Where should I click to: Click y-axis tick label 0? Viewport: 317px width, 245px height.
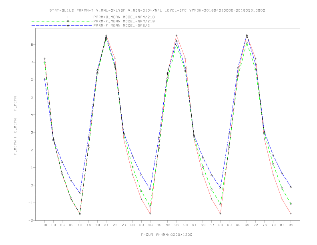coord(32,185)
